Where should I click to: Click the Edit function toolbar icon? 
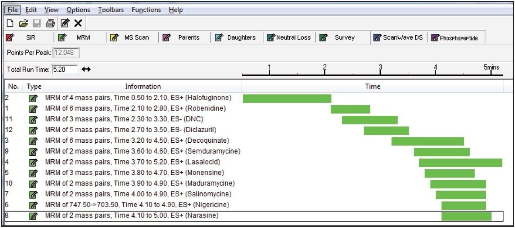pyautogui.click(x=65, y=23)
